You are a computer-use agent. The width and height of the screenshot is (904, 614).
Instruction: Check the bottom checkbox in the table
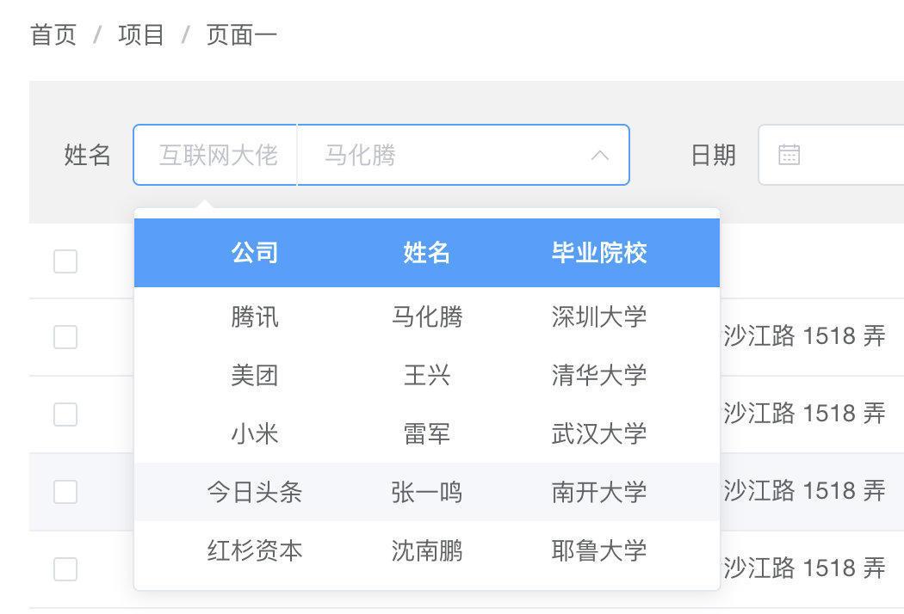pos(65,568)
